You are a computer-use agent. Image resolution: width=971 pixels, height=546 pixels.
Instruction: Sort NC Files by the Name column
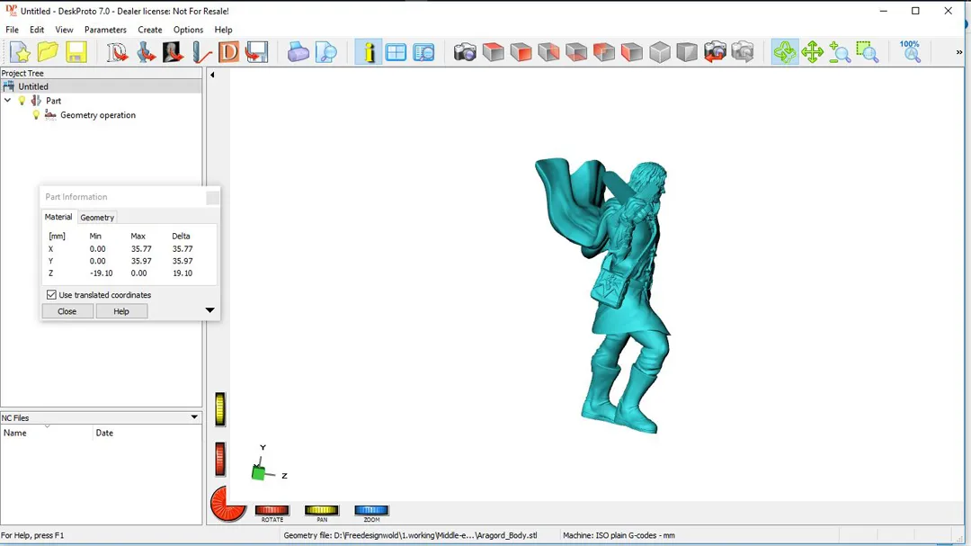(47, 433)
